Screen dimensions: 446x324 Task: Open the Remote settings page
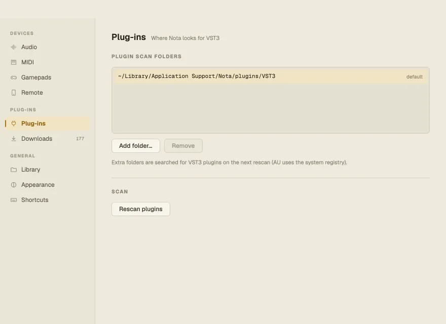point(48,93)
